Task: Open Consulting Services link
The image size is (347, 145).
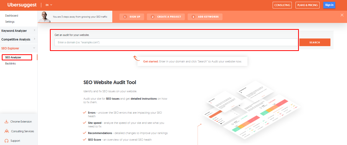Action: pos(23,131)
